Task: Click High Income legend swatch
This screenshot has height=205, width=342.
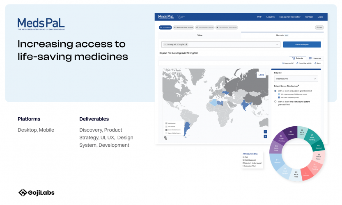Action: 166,123
